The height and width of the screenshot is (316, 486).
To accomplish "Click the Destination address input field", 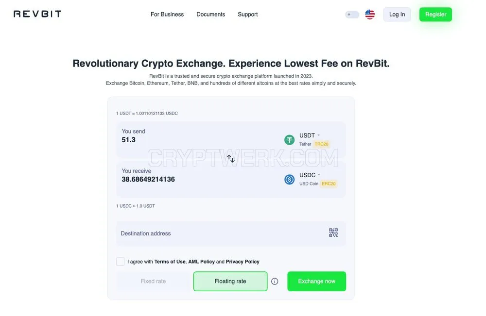I will coord(231,233).
